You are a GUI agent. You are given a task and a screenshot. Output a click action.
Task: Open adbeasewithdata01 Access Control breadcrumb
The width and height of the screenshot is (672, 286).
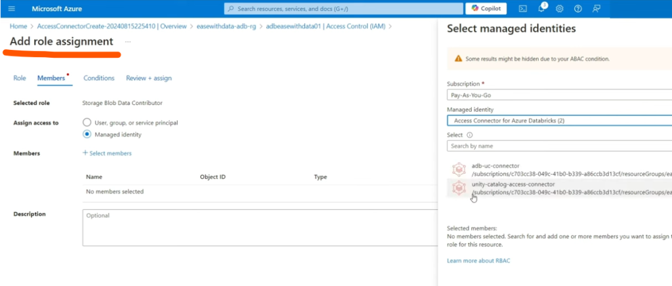[325, 26]
